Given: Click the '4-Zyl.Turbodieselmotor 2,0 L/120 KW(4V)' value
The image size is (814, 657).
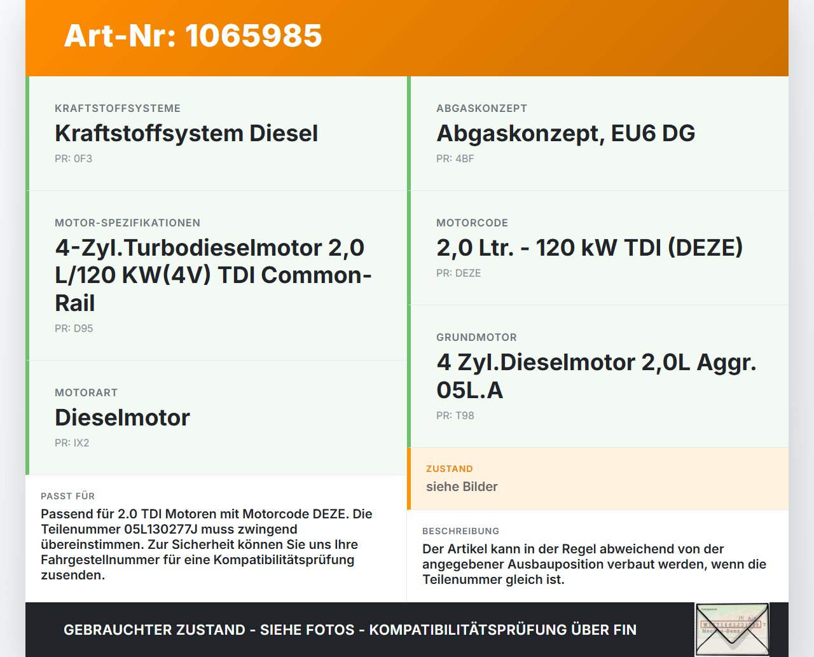Looking at the screenshot, I should coord(213,275).
